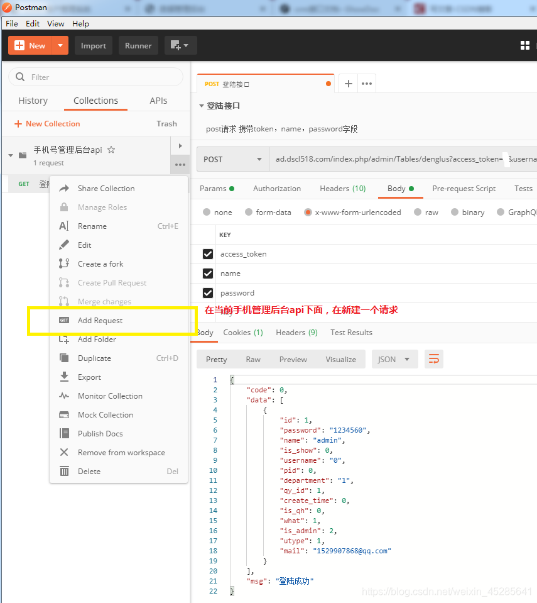Uncheck the name key checkbox
537x603 pixels.
click(x=208, y=274)
